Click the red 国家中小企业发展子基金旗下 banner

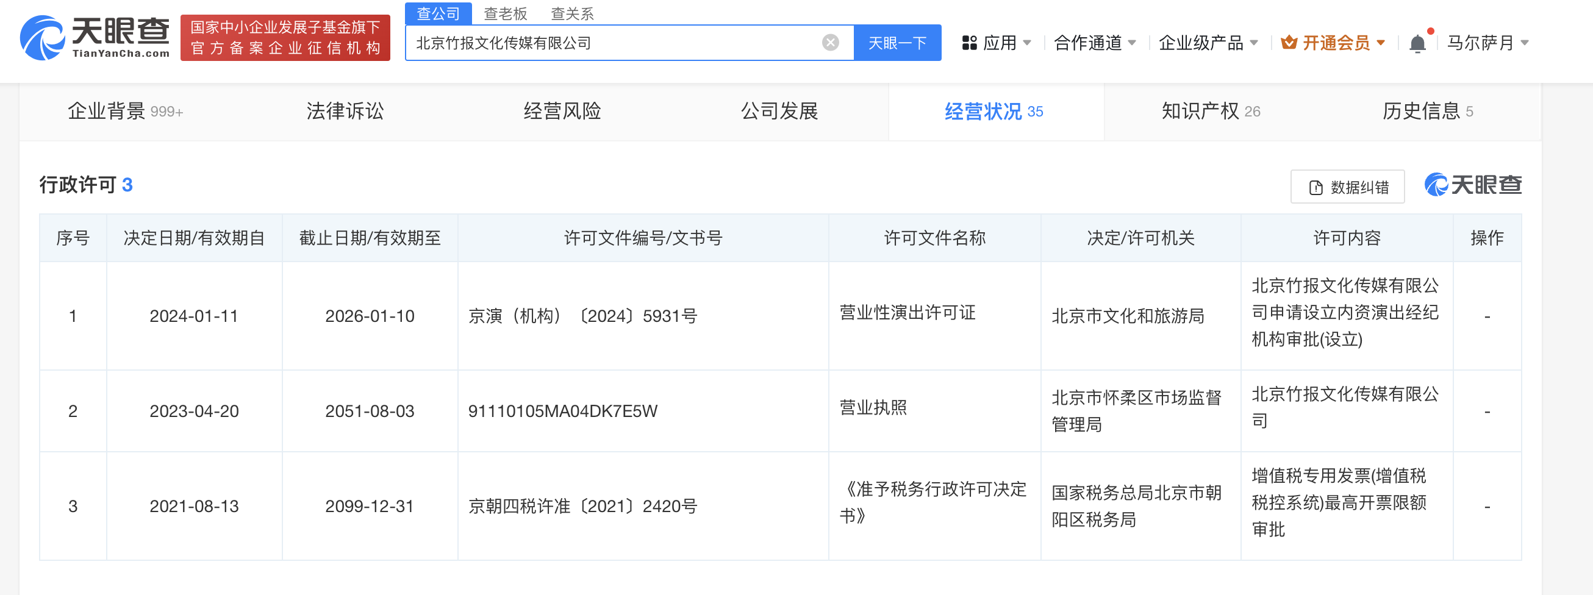coord(285,38)
